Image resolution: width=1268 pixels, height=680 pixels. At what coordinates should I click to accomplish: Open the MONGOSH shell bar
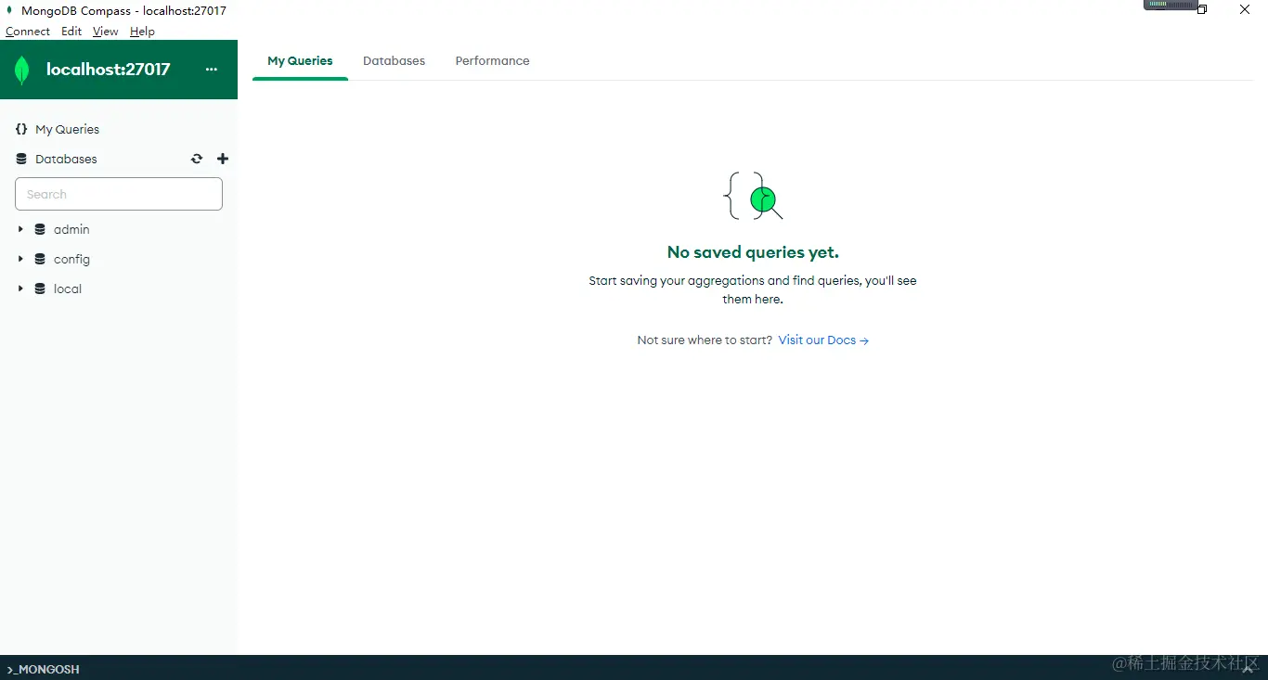pos(634,668)
